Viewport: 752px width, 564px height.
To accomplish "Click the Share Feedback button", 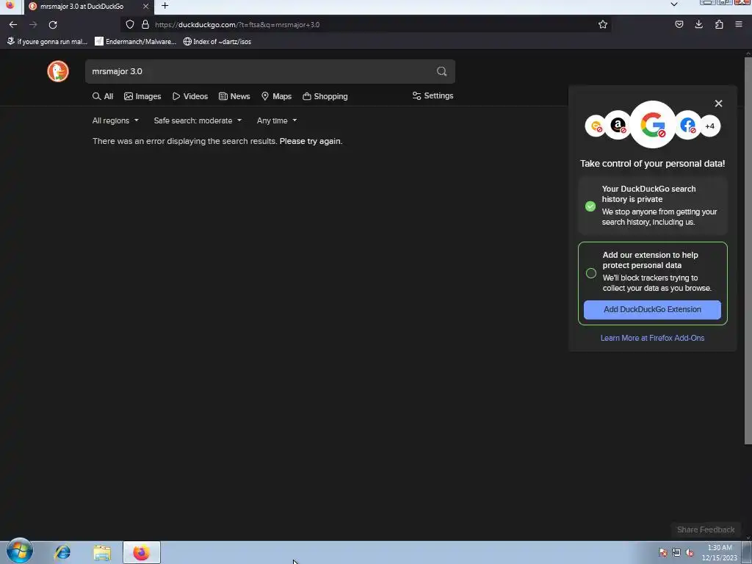I will click(x=706, y=530).
